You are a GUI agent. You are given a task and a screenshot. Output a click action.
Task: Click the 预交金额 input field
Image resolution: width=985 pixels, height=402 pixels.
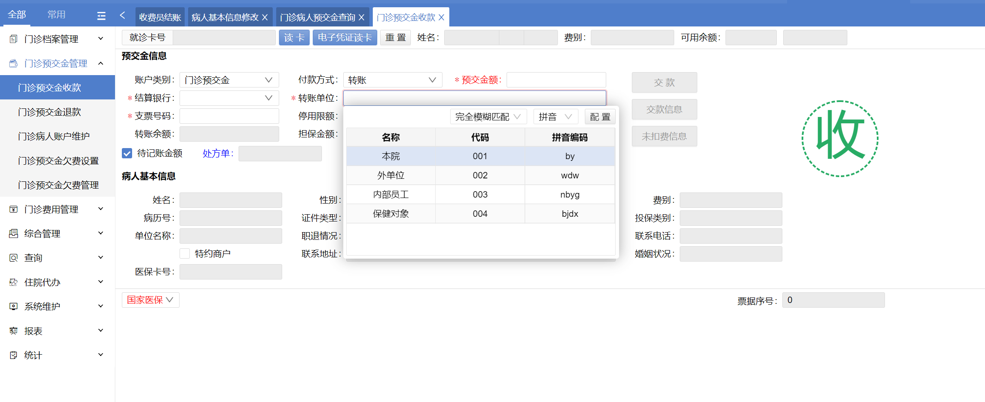point(556,80)
